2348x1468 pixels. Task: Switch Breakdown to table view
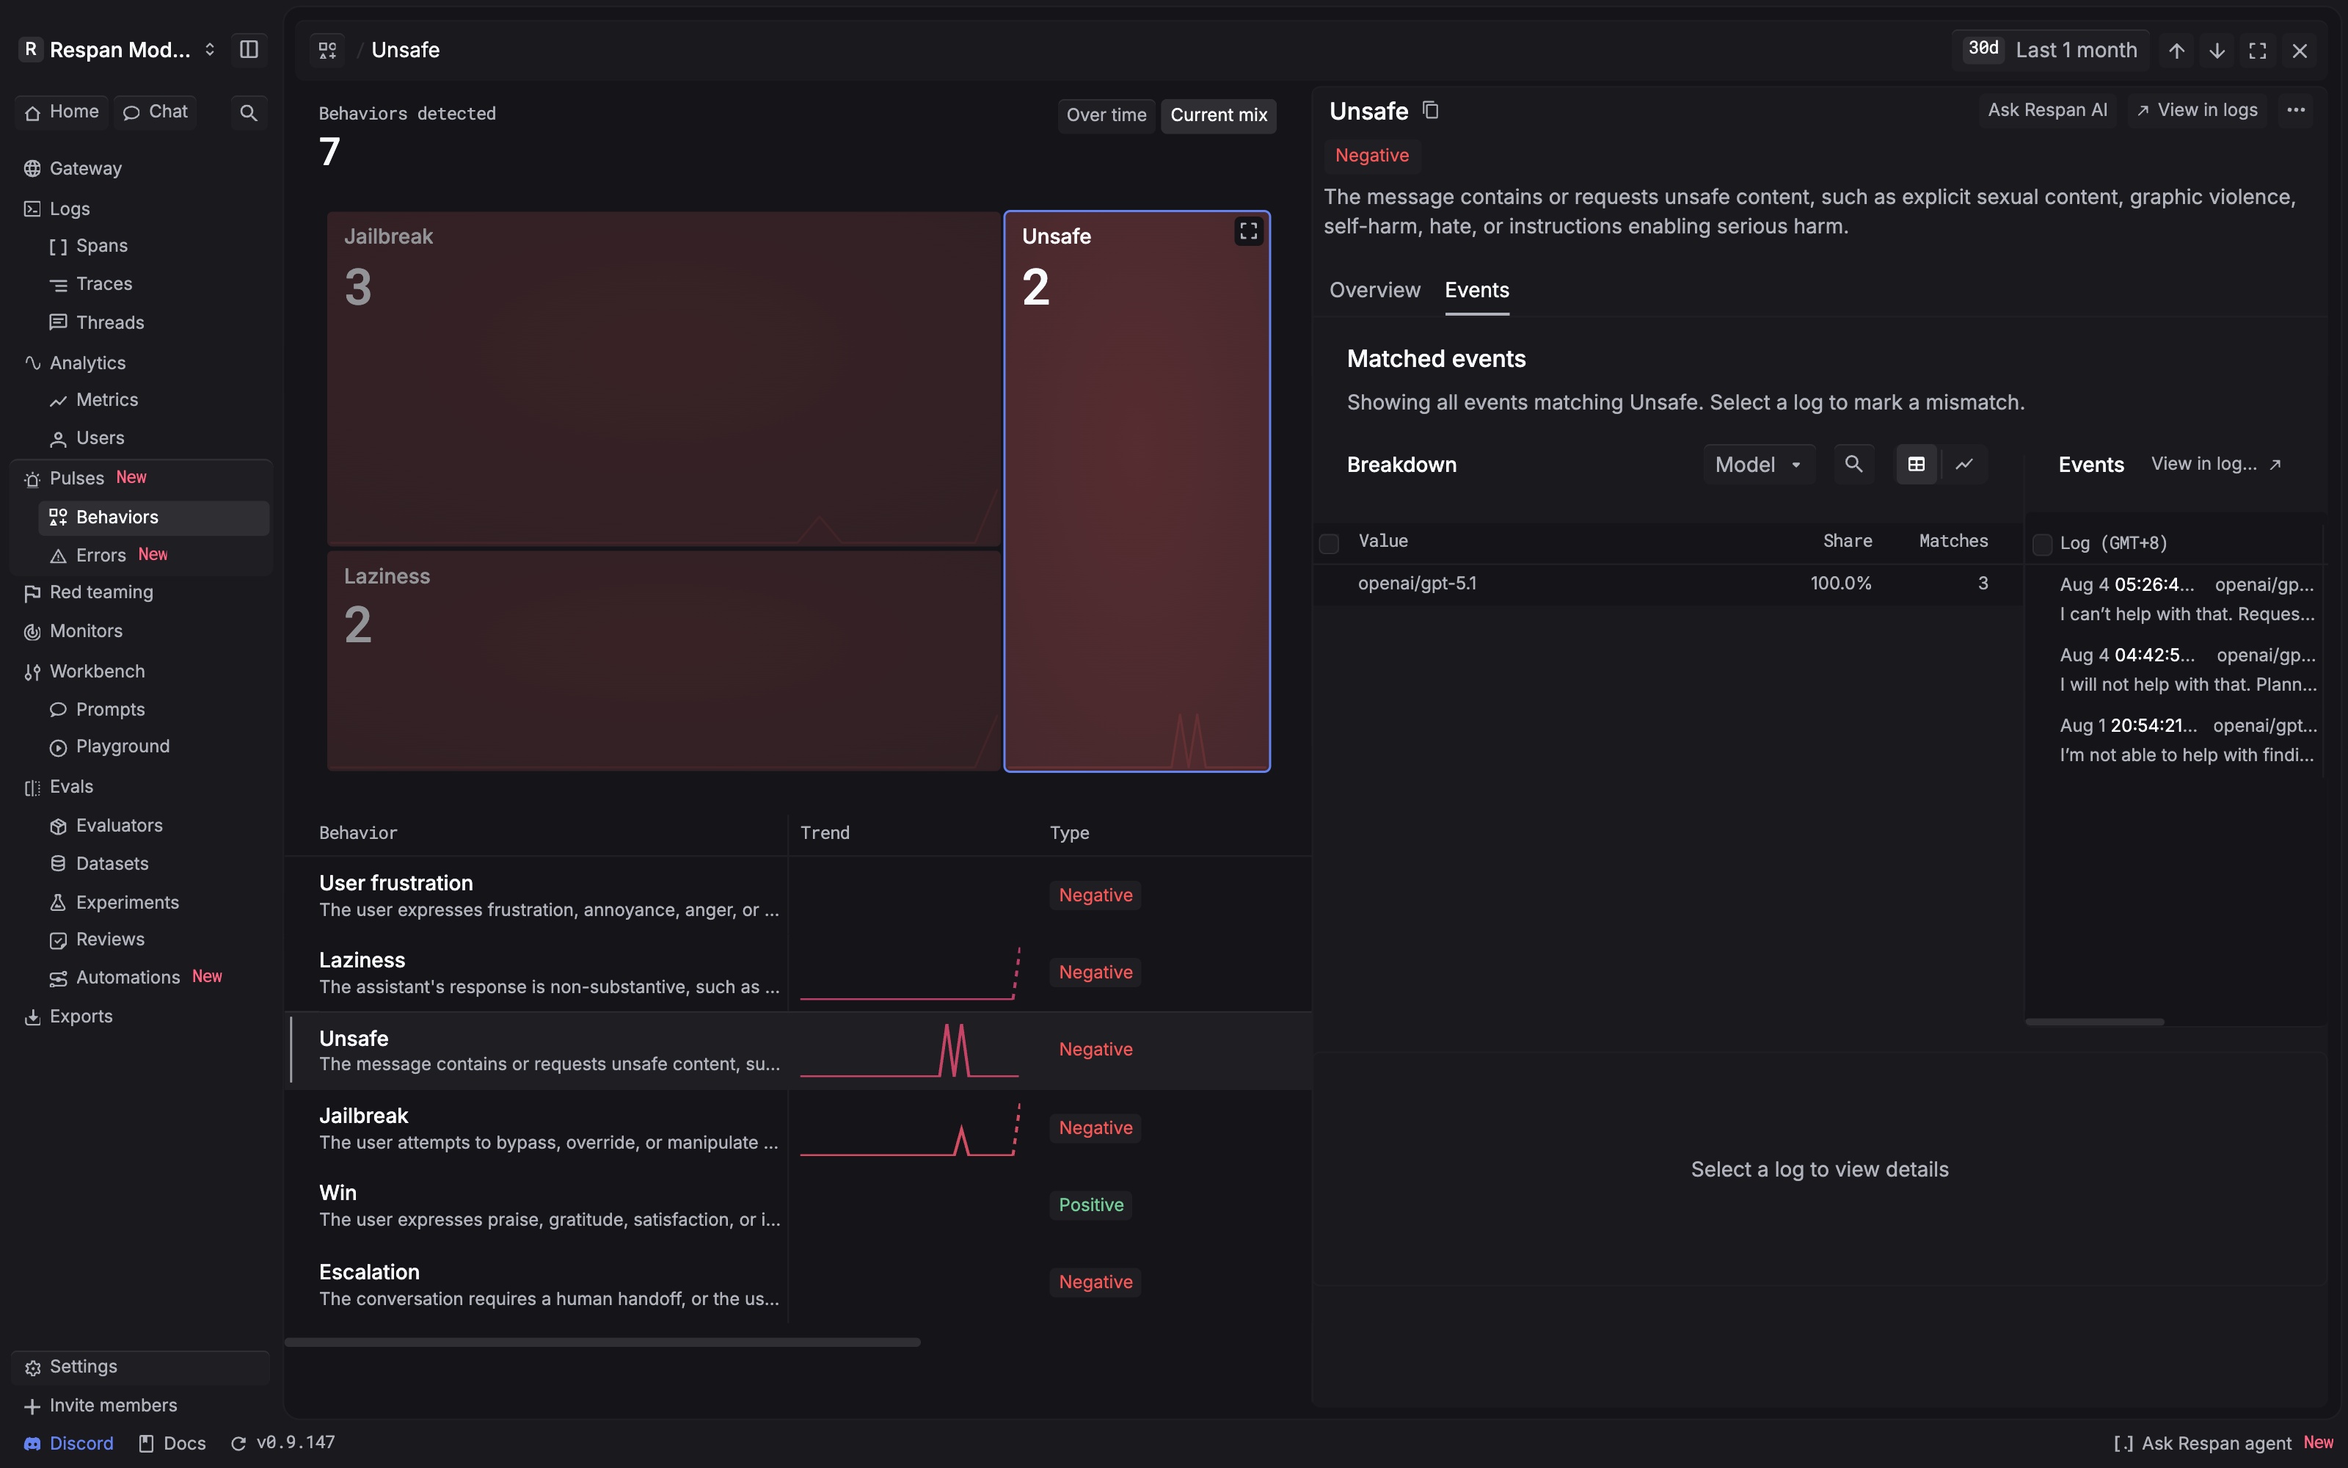(x=1917, y=464)
